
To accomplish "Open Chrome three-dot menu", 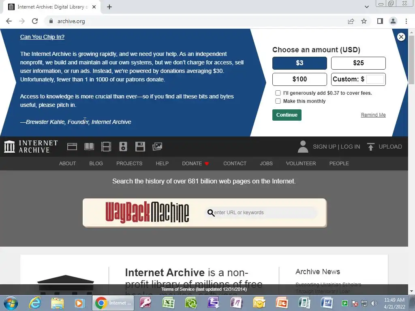I will pyautogui.click(x=406, y=21).
